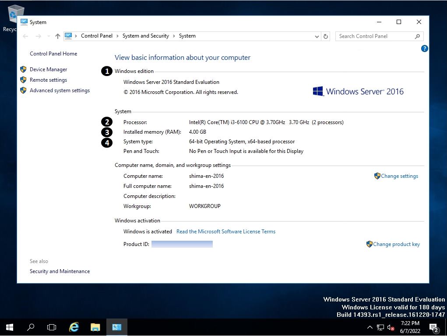This screenshot has width=447, height=336.
Task: Click the Remote settings shield icon
Action: pos(23,80)
